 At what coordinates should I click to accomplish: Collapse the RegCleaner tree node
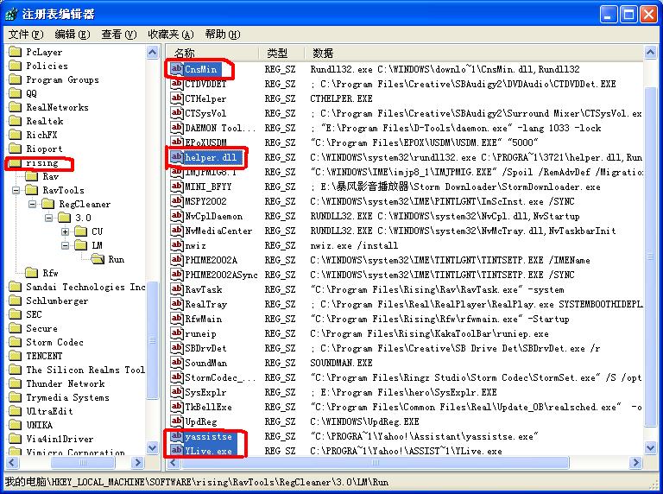pos(33,205)
